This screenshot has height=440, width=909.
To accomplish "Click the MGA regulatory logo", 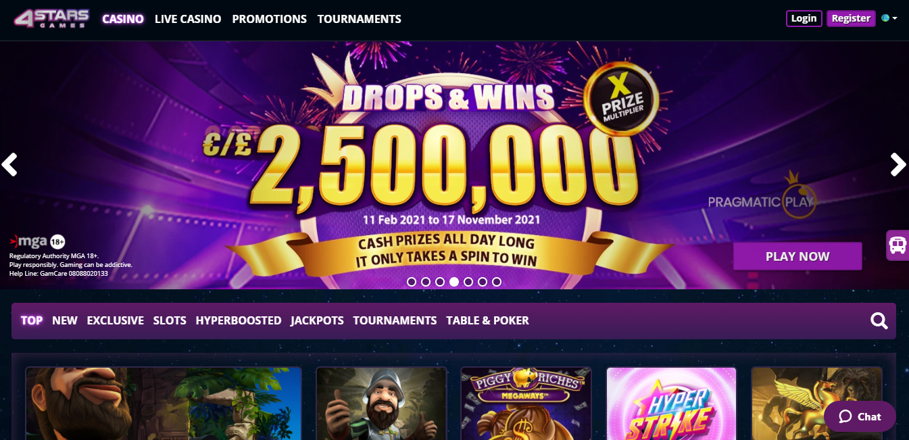I will tap(37, 241).
